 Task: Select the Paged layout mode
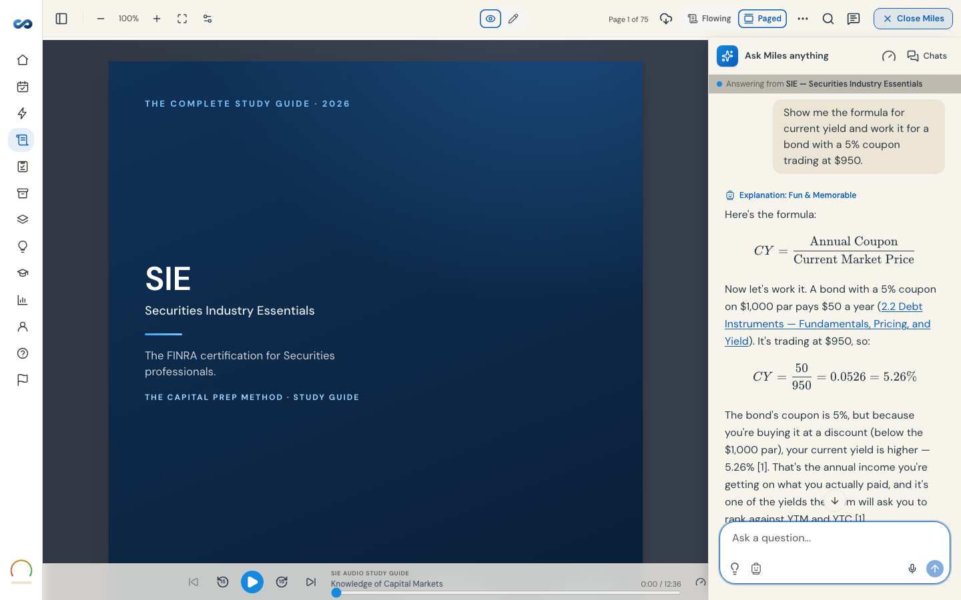click(763, 19)
